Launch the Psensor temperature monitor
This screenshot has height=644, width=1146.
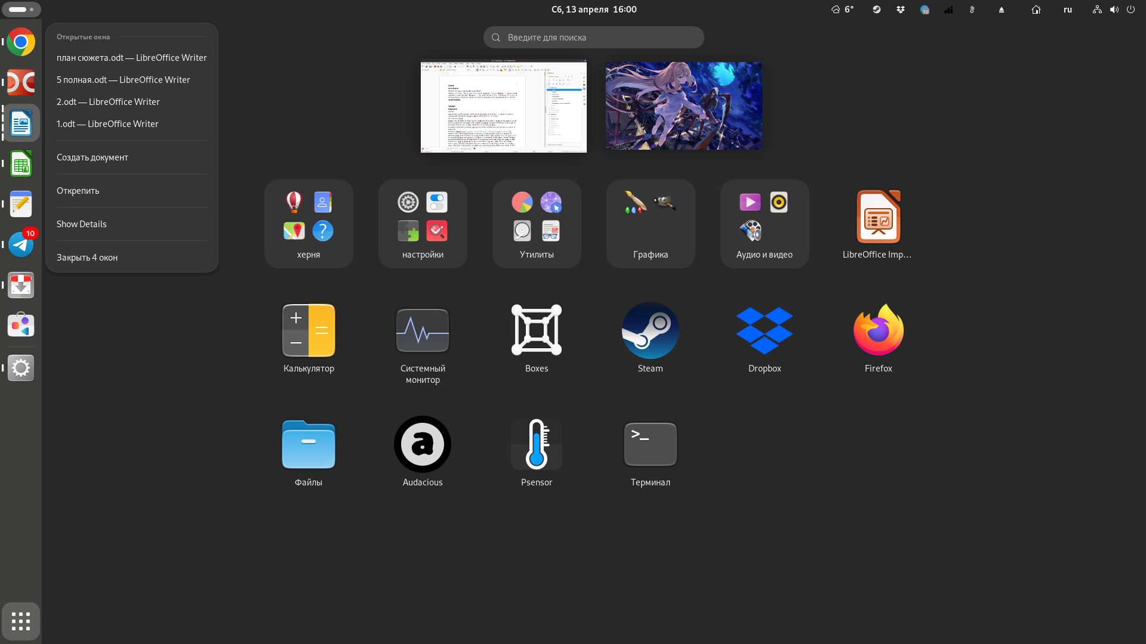click(x=536, y=444)
